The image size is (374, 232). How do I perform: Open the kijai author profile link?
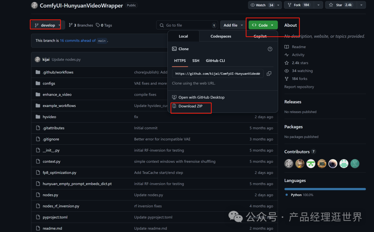coord(46,59)
